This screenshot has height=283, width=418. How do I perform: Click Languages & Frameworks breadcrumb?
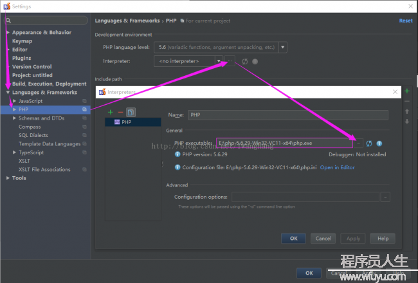point(127,21)
